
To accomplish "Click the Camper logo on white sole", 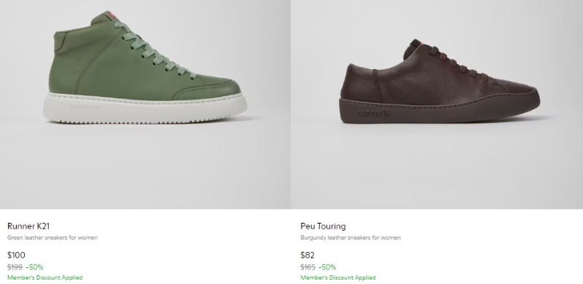I will [x=85, y=107].
